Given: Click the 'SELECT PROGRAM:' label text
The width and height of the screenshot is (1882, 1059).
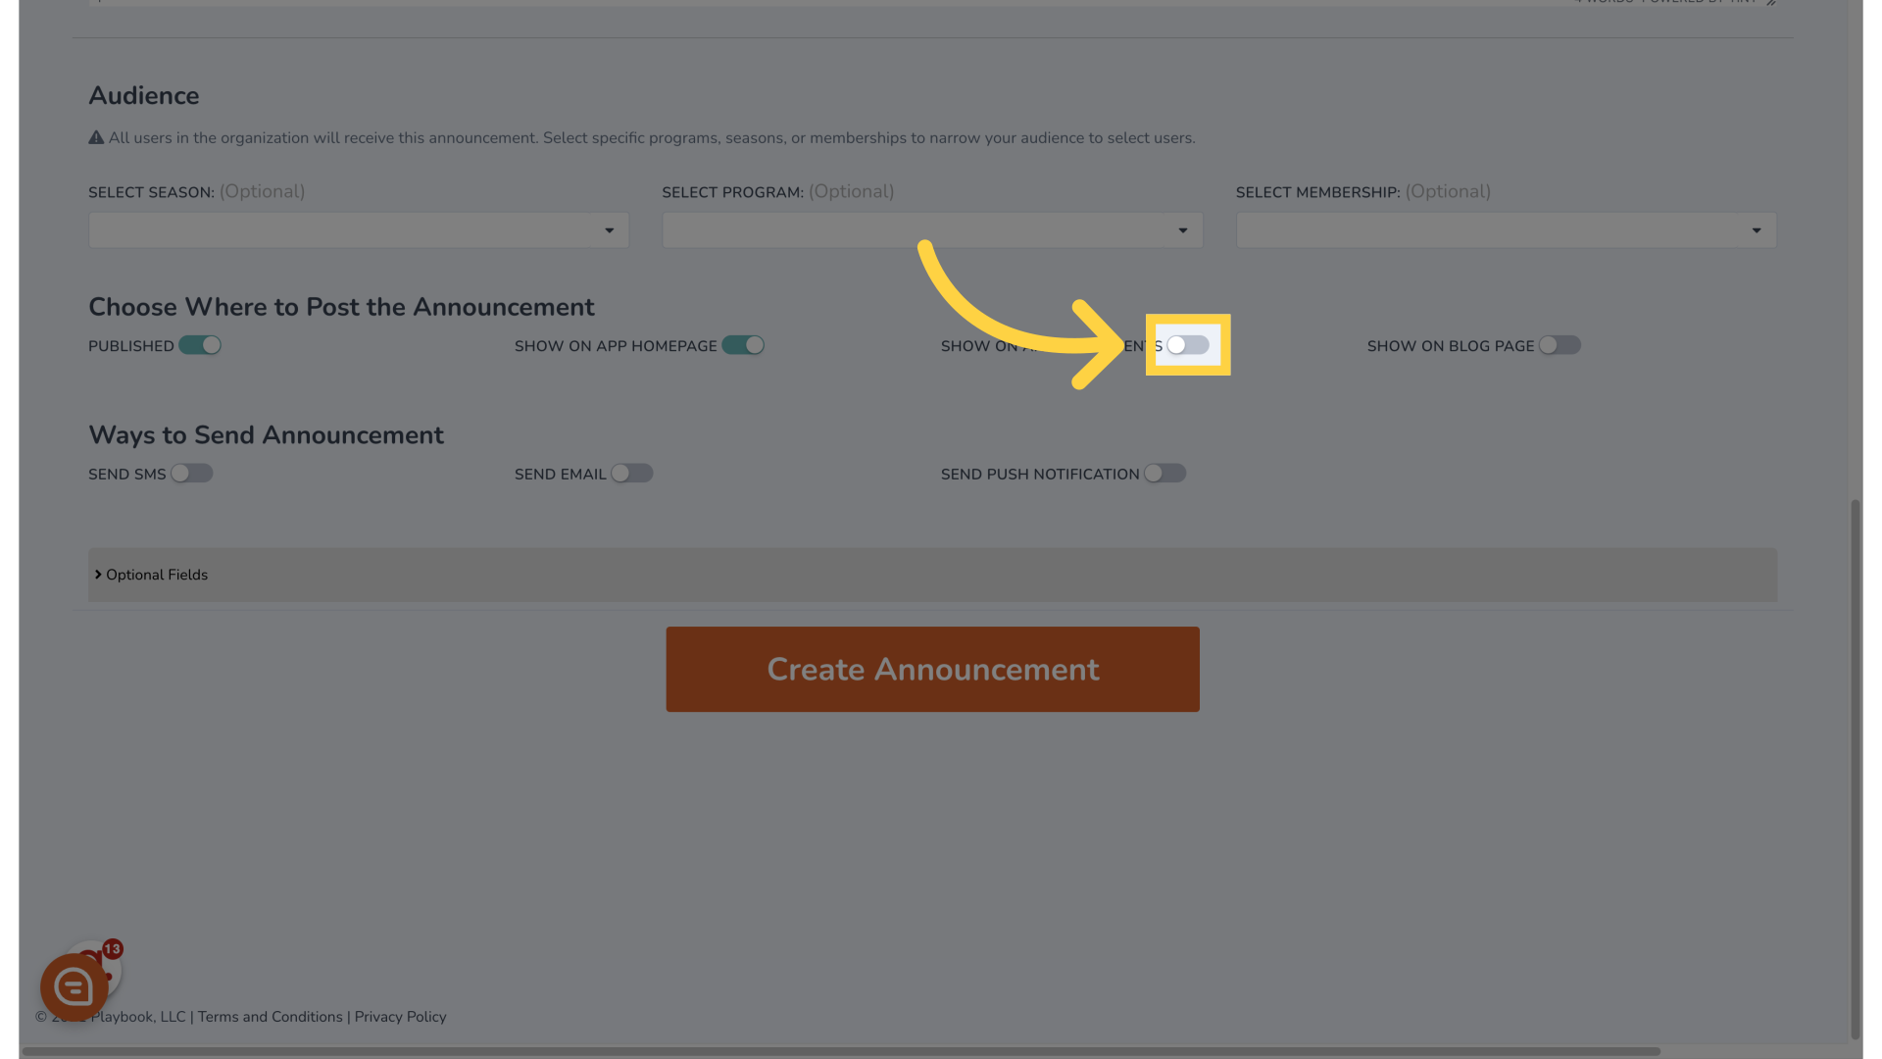Looking at the screenshot, I should [732, 192].
